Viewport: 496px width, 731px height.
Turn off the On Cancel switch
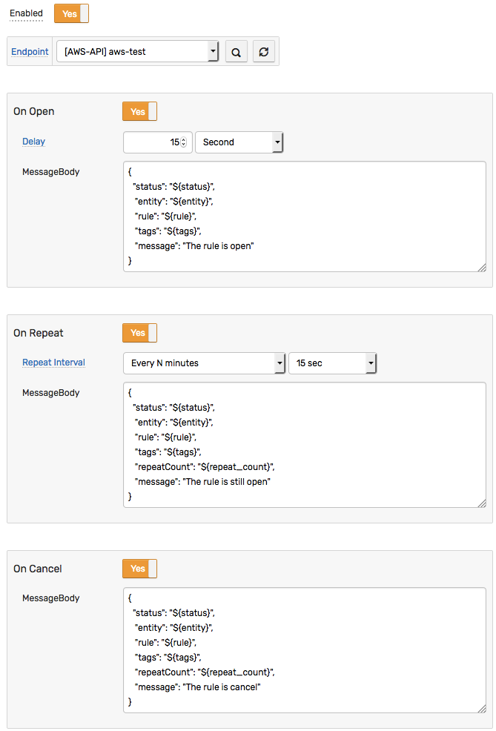[x=140, y=569]
